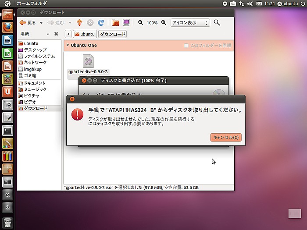Go up to the parent folder
Viewport: 307px width, 230px height.
(79, 23)
